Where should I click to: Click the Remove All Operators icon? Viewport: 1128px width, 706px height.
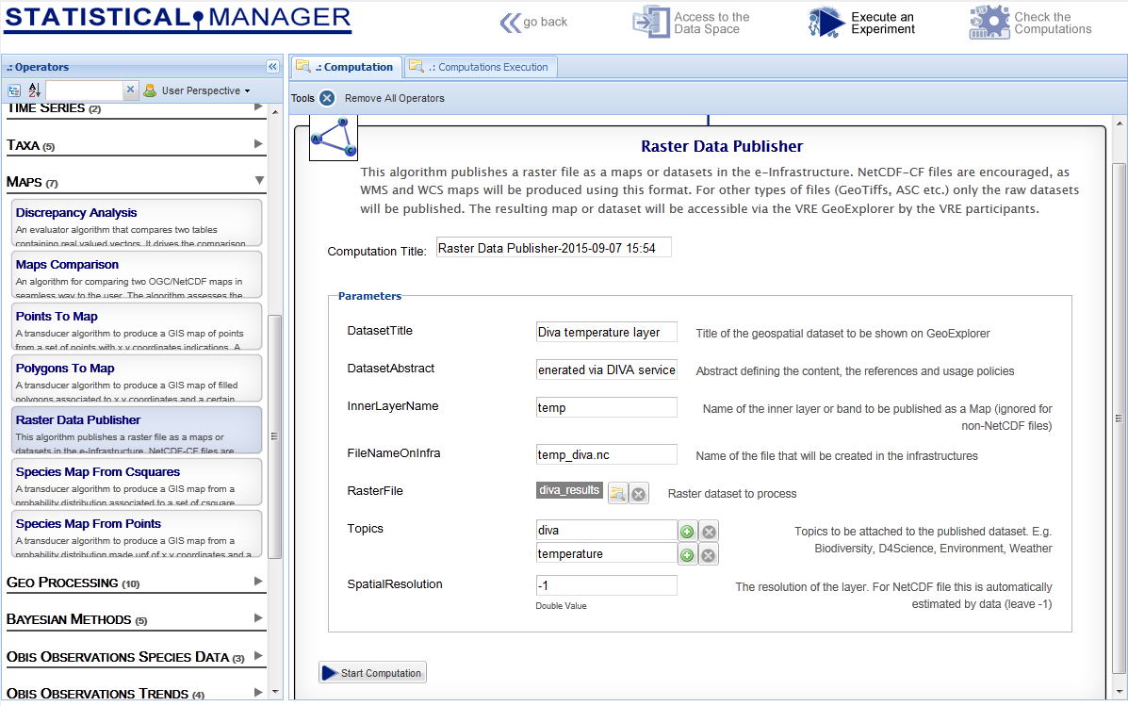click(x=327, y=98)
